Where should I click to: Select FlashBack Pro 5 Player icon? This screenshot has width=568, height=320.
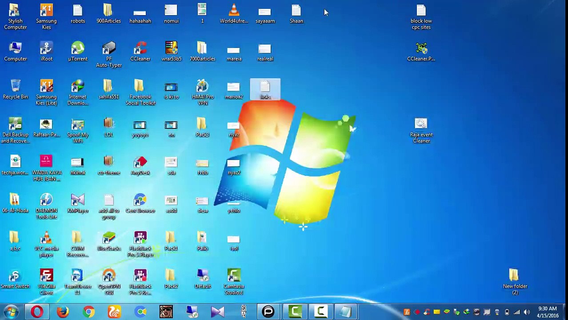[140, 244]
